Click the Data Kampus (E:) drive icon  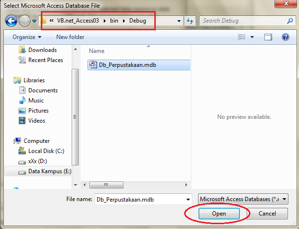(x=22, y=173)
